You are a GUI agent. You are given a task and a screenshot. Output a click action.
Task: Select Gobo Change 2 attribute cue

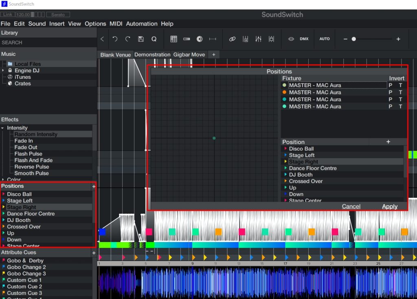pos(26,267)
